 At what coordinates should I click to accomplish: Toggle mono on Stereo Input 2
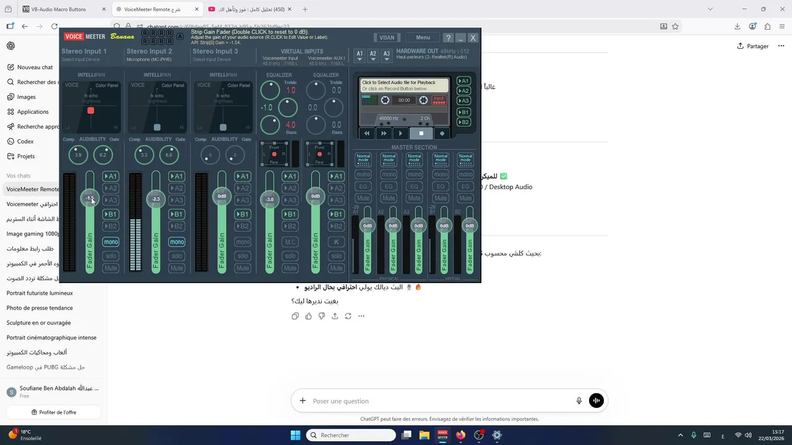click(x=177, y=242)
